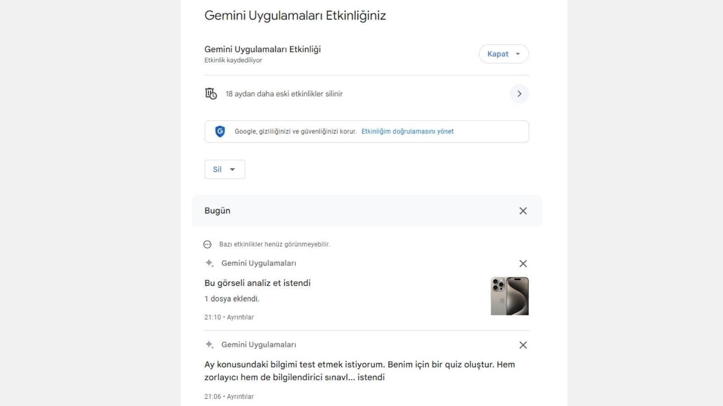Click the Gemini sparkle icon above image analysis entry

click(x=209, y=263)
